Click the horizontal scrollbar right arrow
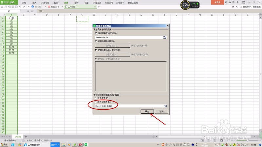Viewport: 262px width, 147px height. (x=255, y=137)
